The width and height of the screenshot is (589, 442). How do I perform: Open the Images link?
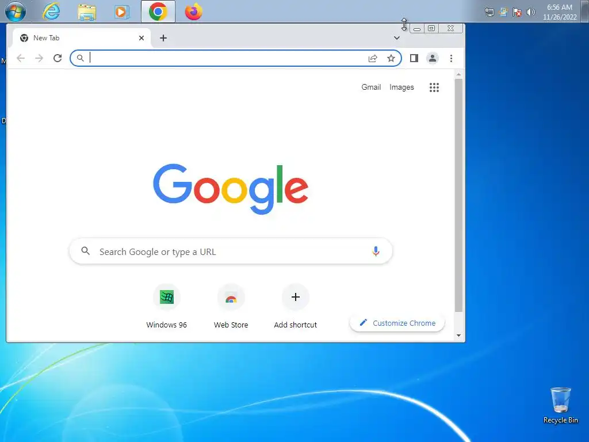(401, 87)
